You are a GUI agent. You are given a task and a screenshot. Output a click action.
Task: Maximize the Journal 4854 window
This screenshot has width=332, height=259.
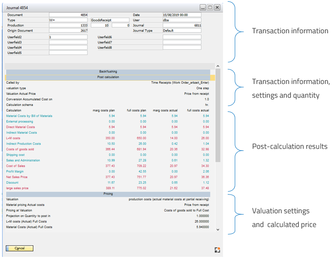tap(210, 7)
